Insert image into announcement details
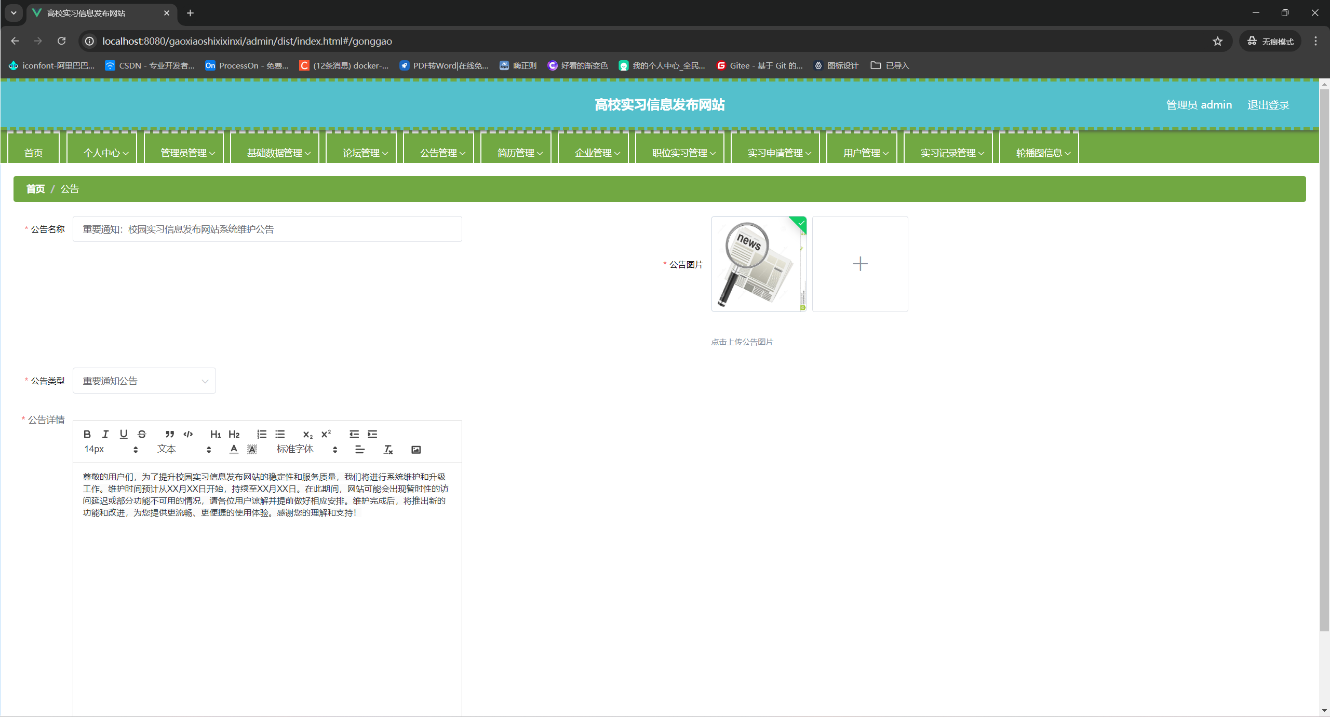Image resolution: width=1330 pixels, height=717 pixels. (x=416, y=450)
